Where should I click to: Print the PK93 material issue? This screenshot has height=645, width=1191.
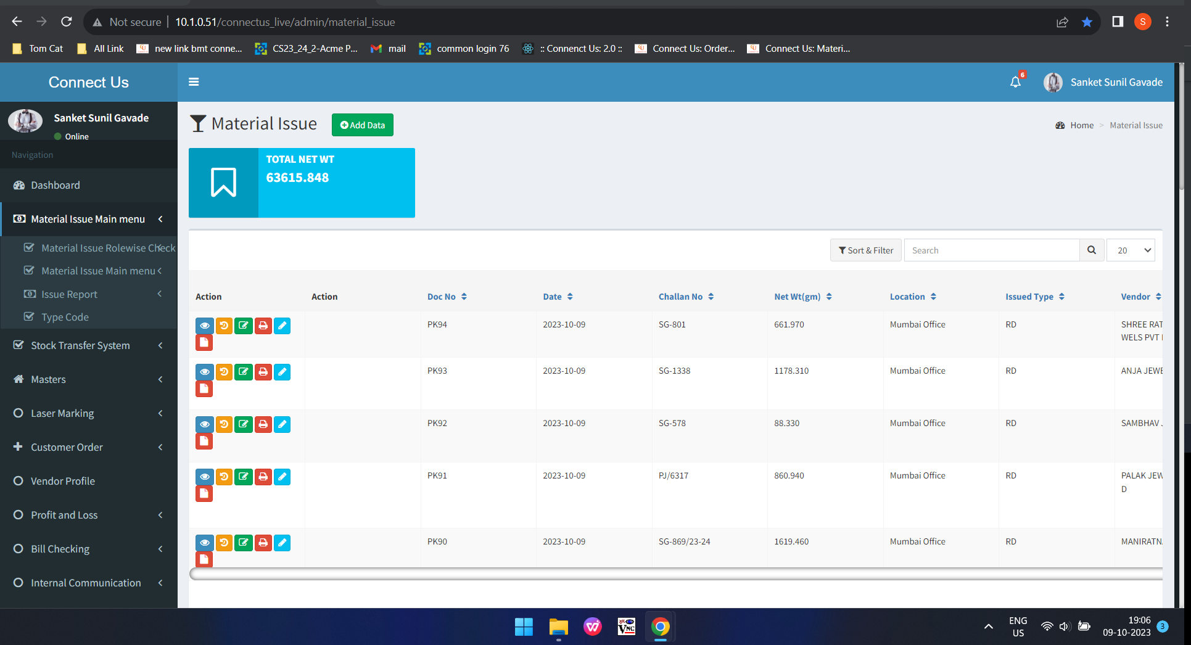pos(263,372)
